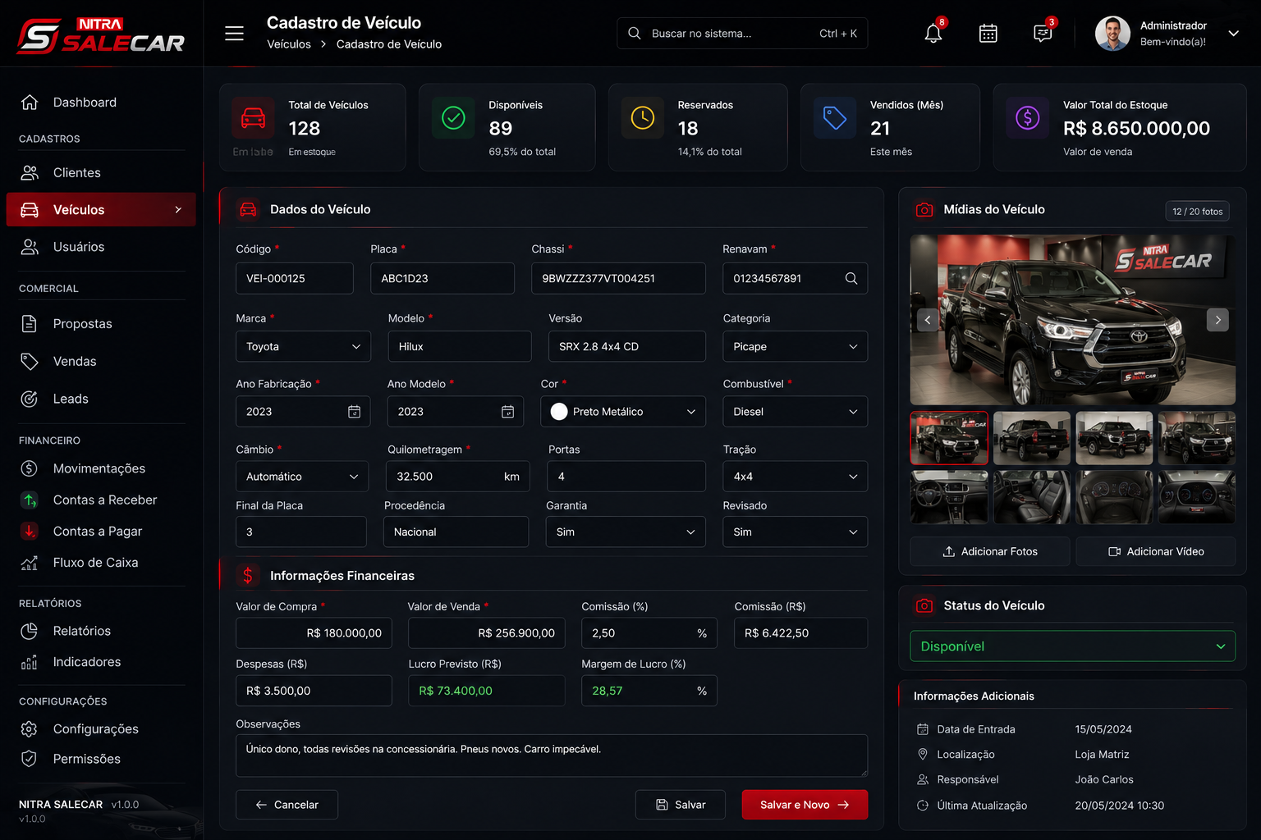1261x840 pixels.
Task: Open the status dropdown showing Disponível
Action: [x=1072, y=646]
